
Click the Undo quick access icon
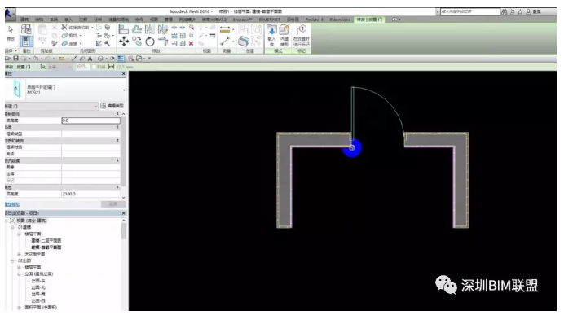pyautogui.click(x=36, y=58)
